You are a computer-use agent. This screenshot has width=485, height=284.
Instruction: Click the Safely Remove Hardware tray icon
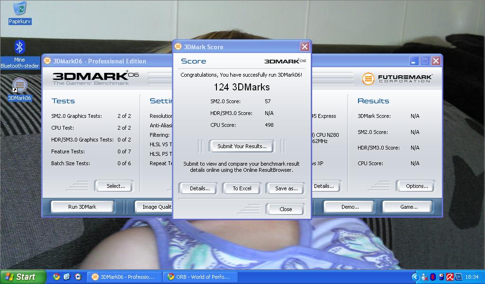(x=441, y=277)
